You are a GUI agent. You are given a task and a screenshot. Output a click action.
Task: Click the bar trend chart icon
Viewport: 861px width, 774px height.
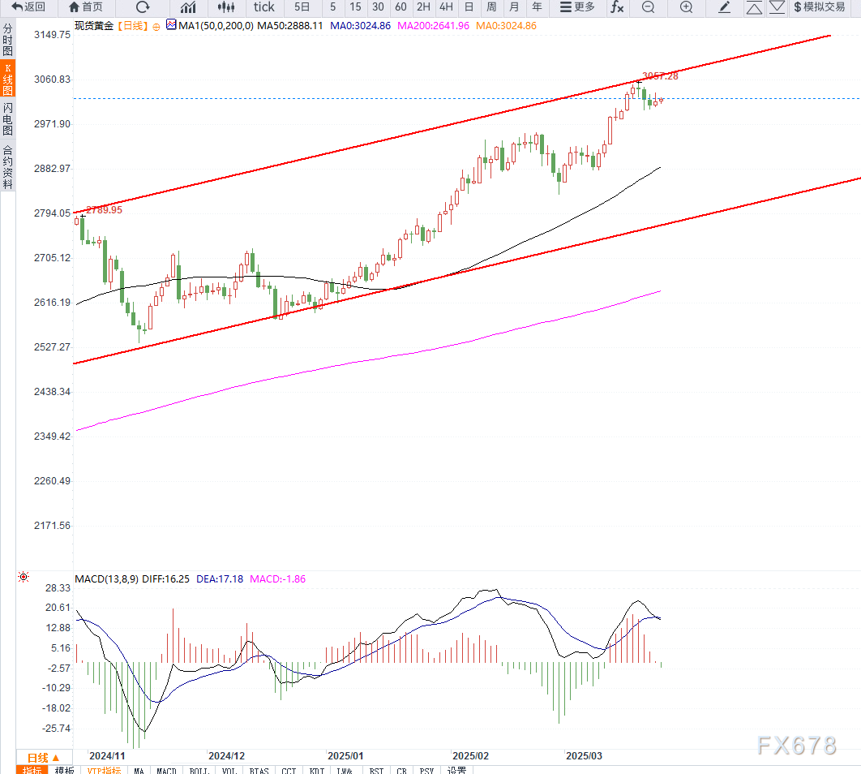(x=188, y=7)
